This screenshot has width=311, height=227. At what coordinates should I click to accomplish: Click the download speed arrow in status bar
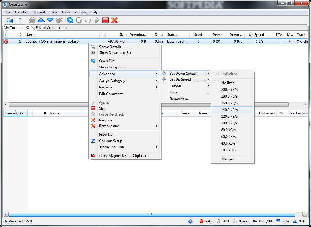[x=278, y=221]
